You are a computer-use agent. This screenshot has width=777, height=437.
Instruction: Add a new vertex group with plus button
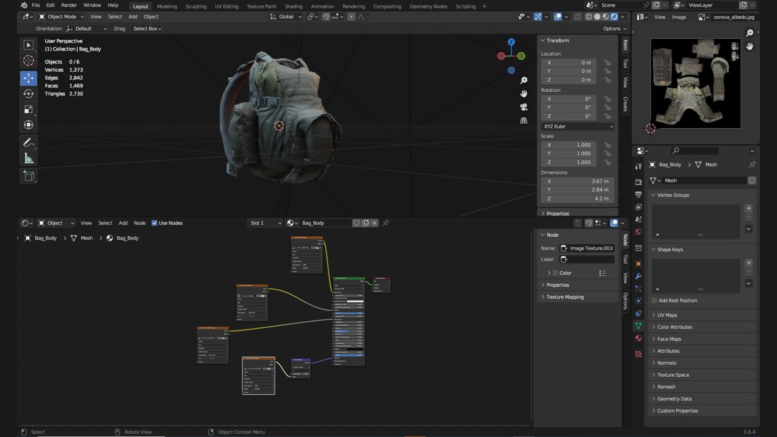[x=749, y=208]
